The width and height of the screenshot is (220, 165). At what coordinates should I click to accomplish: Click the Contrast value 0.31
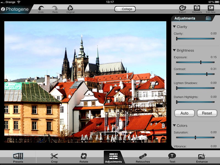(x=214, y=69)
